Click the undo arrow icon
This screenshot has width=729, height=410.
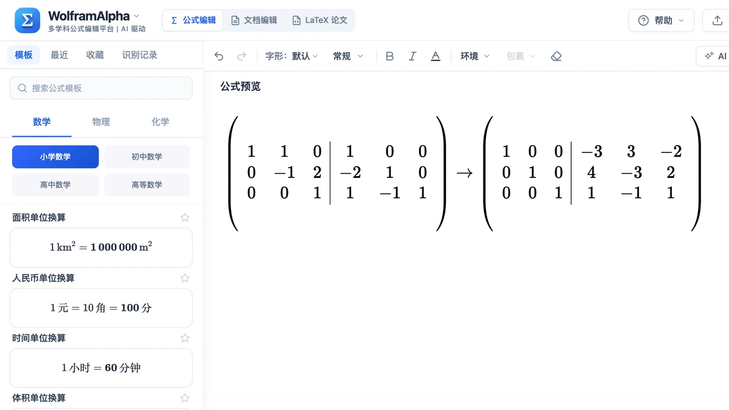tap(219, 56)
